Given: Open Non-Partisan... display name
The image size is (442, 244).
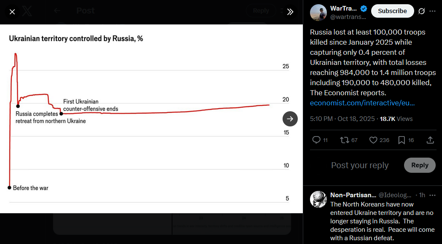Looking at the screenshot, I should coord(353,195).
